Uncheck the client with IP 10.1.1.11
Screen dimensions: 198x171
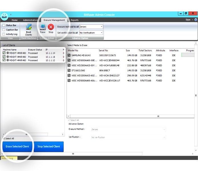[4, 56]
